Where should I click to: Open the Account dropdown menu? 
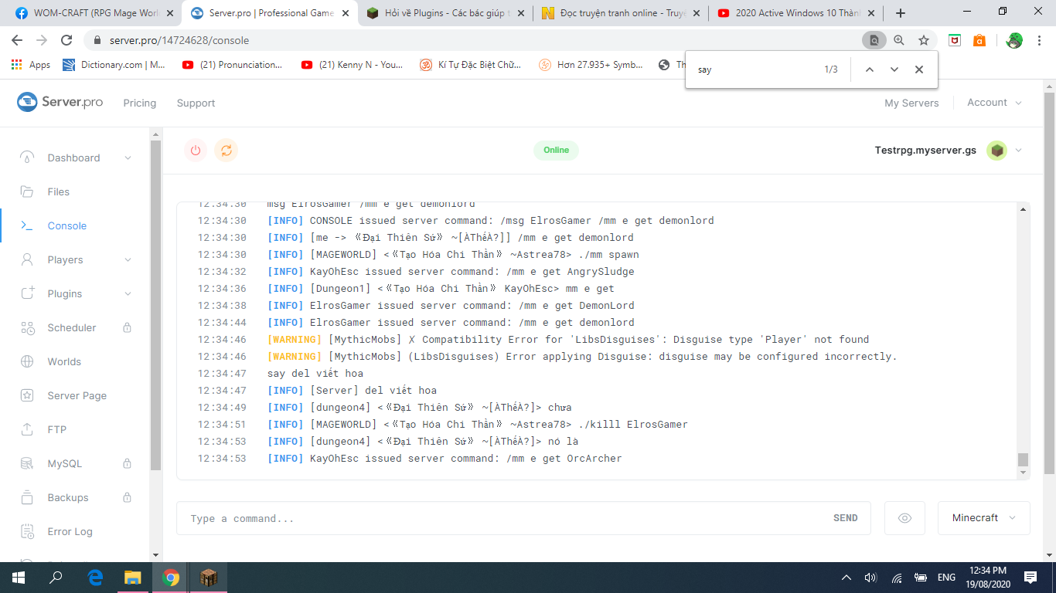click(994, 103)
